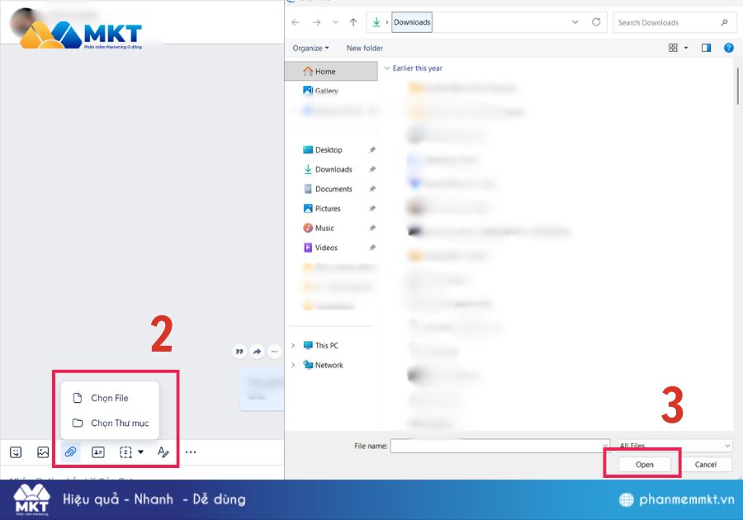This screenshot has height=520, width=743.
Task: Expand the This PC tree node
Action: (293, 346)
